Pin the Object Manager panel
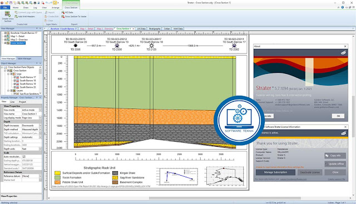 (37, 63)
